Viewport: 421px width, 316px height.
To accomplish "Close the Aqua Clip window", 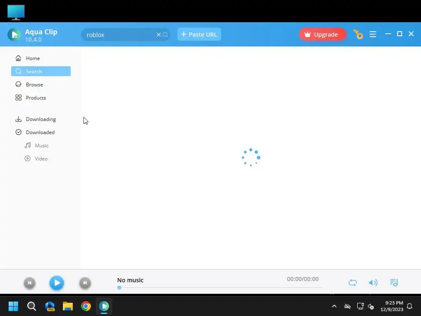I will (411, 34).
